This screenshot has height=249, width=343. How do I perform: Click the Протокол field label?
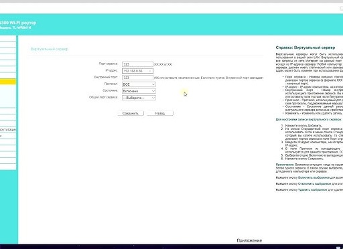[x=111, y=84]
